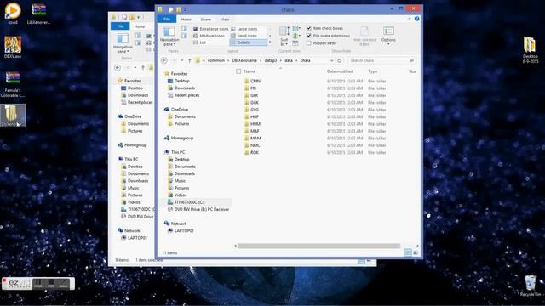Click Back arrow in chara window
545x306 pixels.
point(164,60)
